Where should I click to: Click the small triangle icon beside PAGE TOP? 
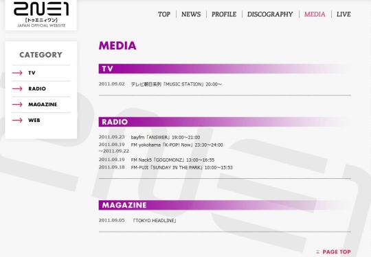pos(318,252)
